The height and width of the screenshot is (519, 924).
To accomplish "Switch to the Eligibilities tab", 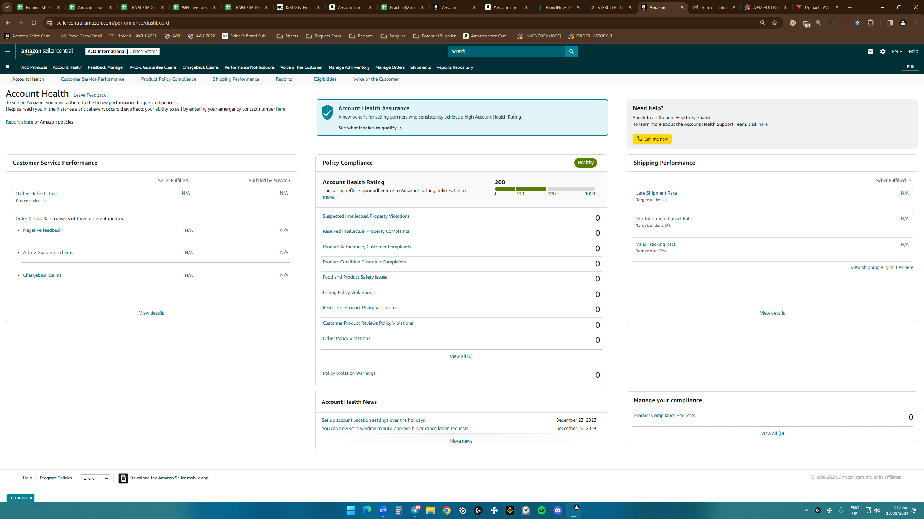I will point(325,79).
